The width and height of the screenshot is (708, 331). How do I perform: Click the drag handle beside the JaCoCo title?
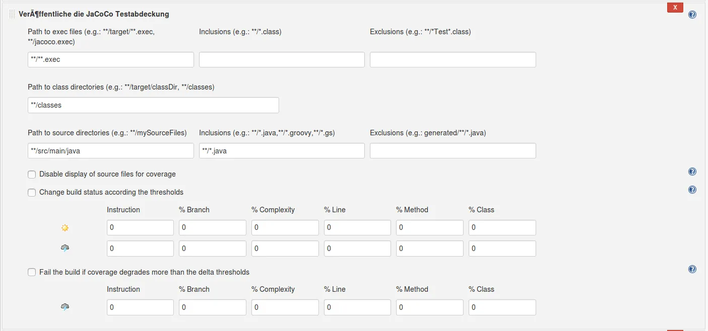12,15
